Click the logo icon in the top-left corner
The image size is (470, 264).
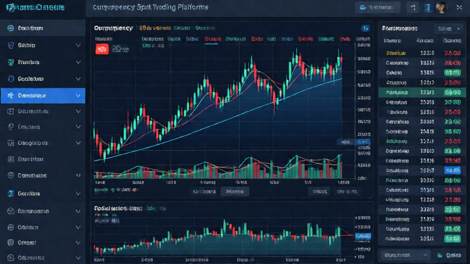click(x=11, y=7)
